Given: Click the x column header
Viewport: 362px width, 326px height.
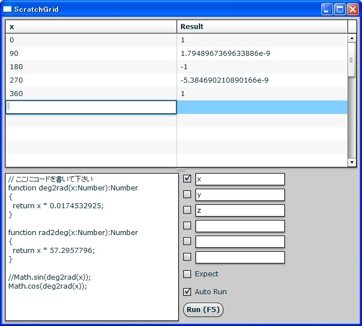Looking at the screenshot, I should point(91,27).
